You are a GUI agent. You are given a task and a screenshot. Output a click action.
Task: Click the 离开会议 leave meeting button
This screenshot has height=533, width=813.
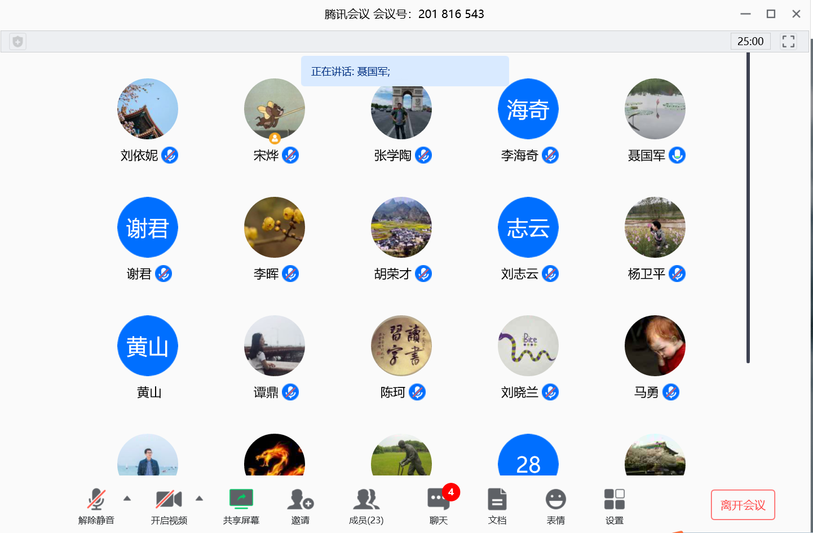[743, 505]
